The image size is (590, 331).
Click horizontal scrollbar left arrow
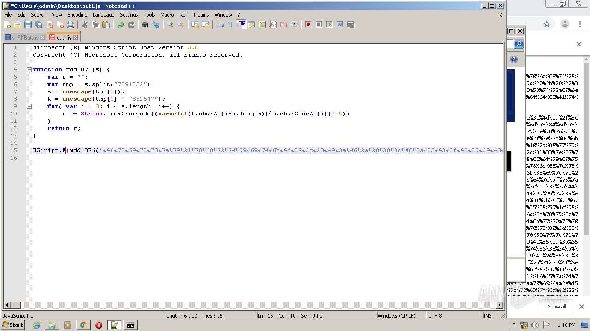pos(7,305)
